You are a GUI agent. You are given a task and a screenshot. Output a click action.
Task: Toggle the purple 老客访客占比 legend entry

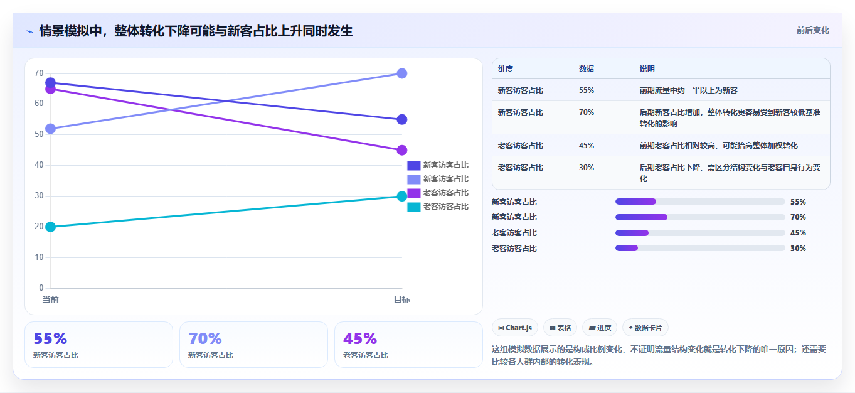[438, 193]
